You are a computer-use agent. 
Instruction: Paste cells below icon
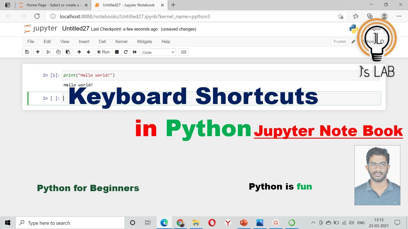click(68, 52)
